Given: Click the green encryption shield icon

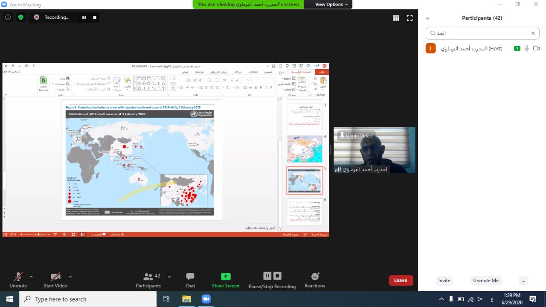Looking at the screenshot, I should pos(20,18).
